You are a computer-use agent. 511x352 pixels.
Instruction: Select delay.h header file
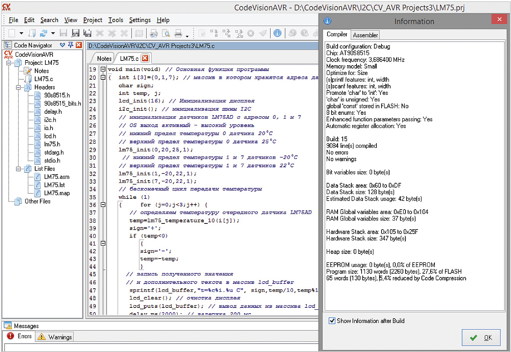point(53,112)
